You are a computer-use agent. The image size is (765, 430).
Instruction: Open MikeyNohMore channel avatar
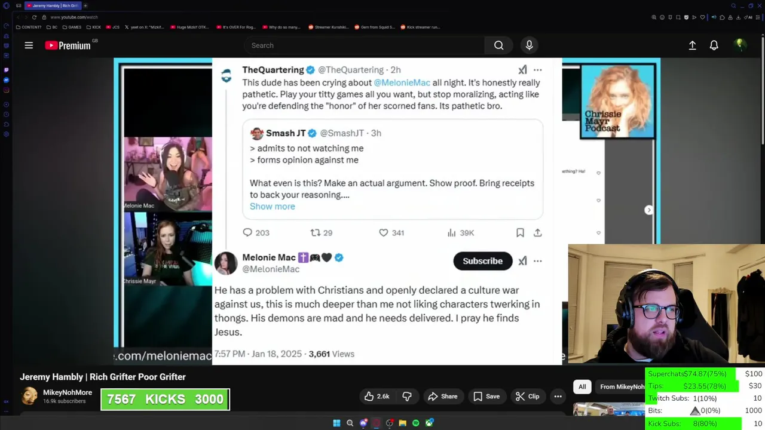29,396
